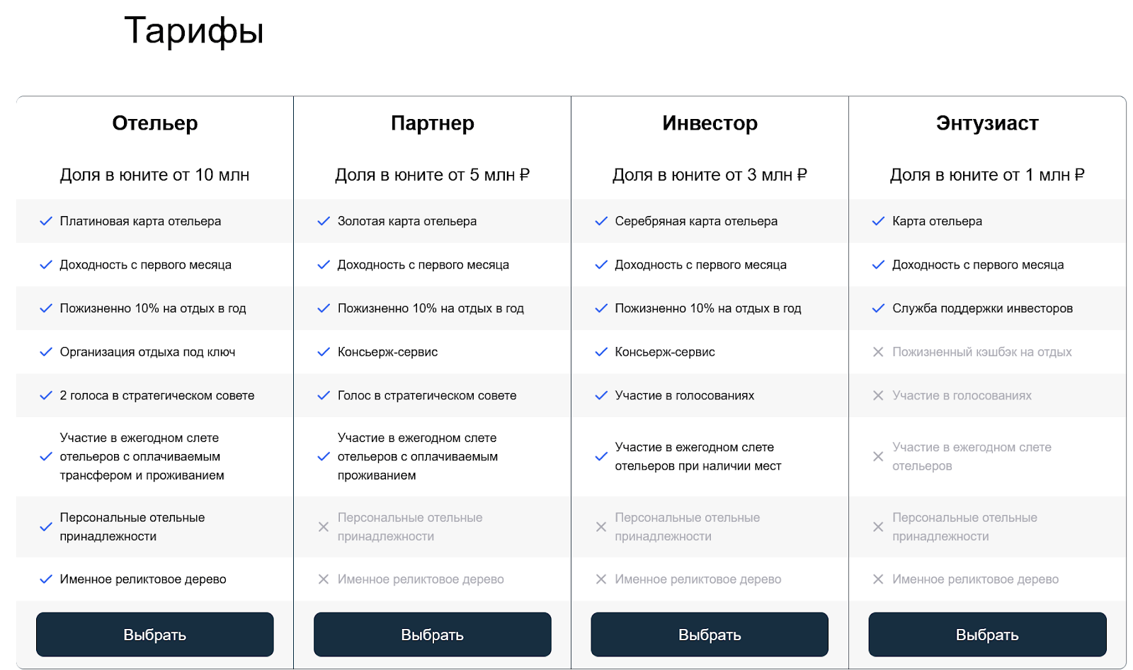
Task: Click Голос в стратегическом совете feature
Action: pyautogui.click(x=427, y=395)
